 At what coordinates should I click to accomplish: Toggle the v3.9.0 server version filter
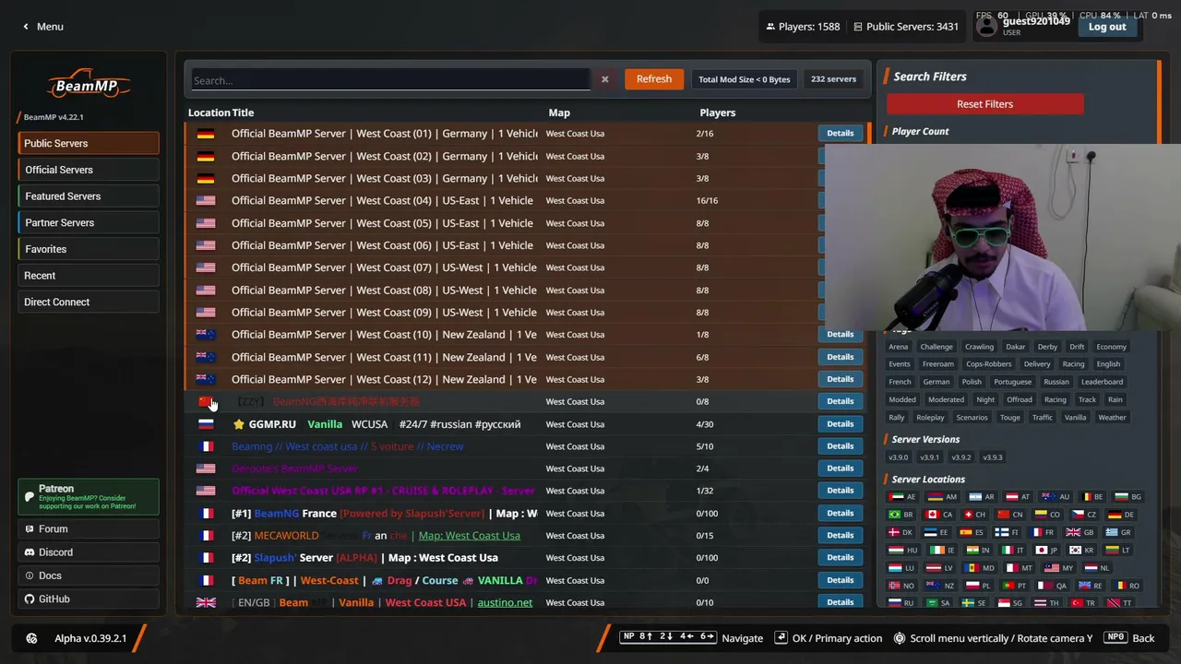pyautogui.click(x=899, y=457)
